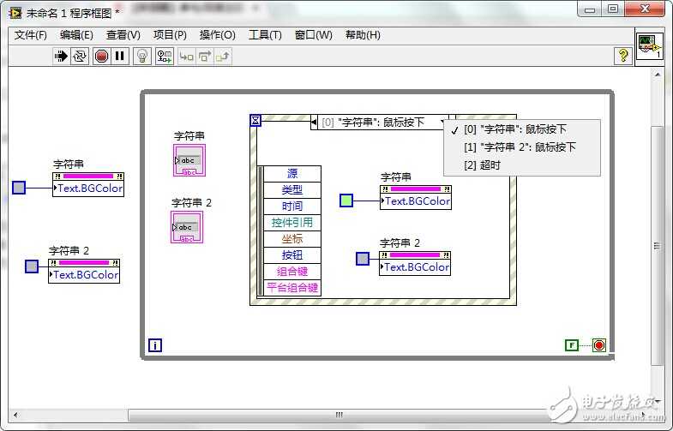The image size is (673, 431).
Task: Click Text.BGColor of 字符串 2 node inside event structure
Action: [417, 267]
